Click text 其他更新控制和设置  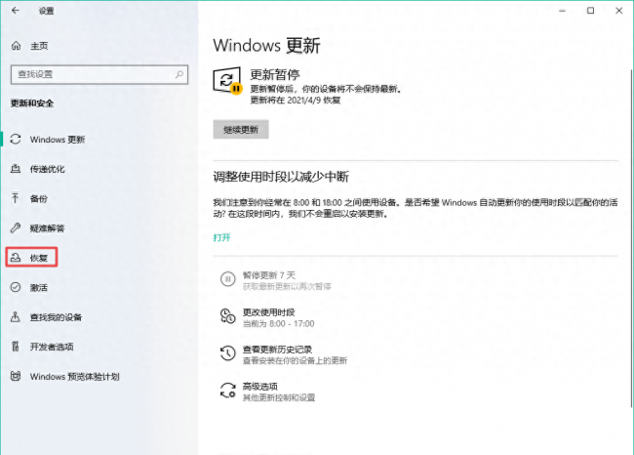pos(279,397)
